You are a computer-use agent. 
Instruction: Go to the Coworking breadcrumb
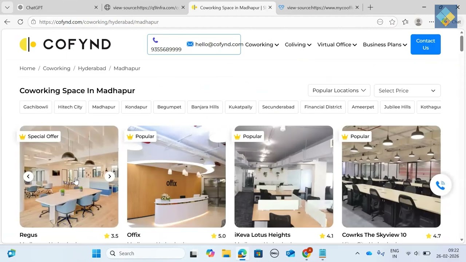point(56,68)
